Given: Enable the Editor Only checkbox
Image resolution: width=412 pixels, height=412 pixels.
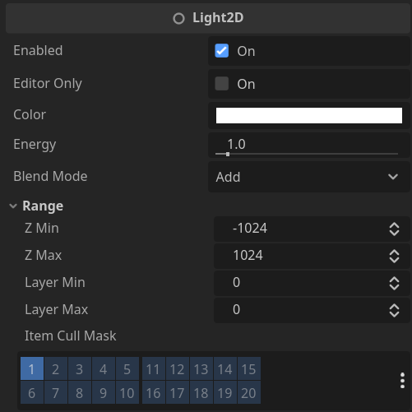Looking at the screenshot, I should point(222,84).
